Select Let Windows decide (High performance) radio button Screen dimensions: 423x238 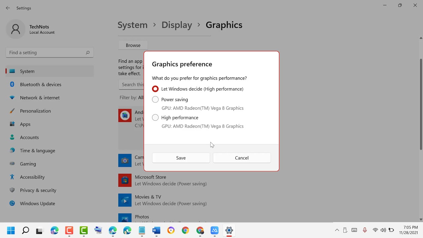(x=155, y=89)
